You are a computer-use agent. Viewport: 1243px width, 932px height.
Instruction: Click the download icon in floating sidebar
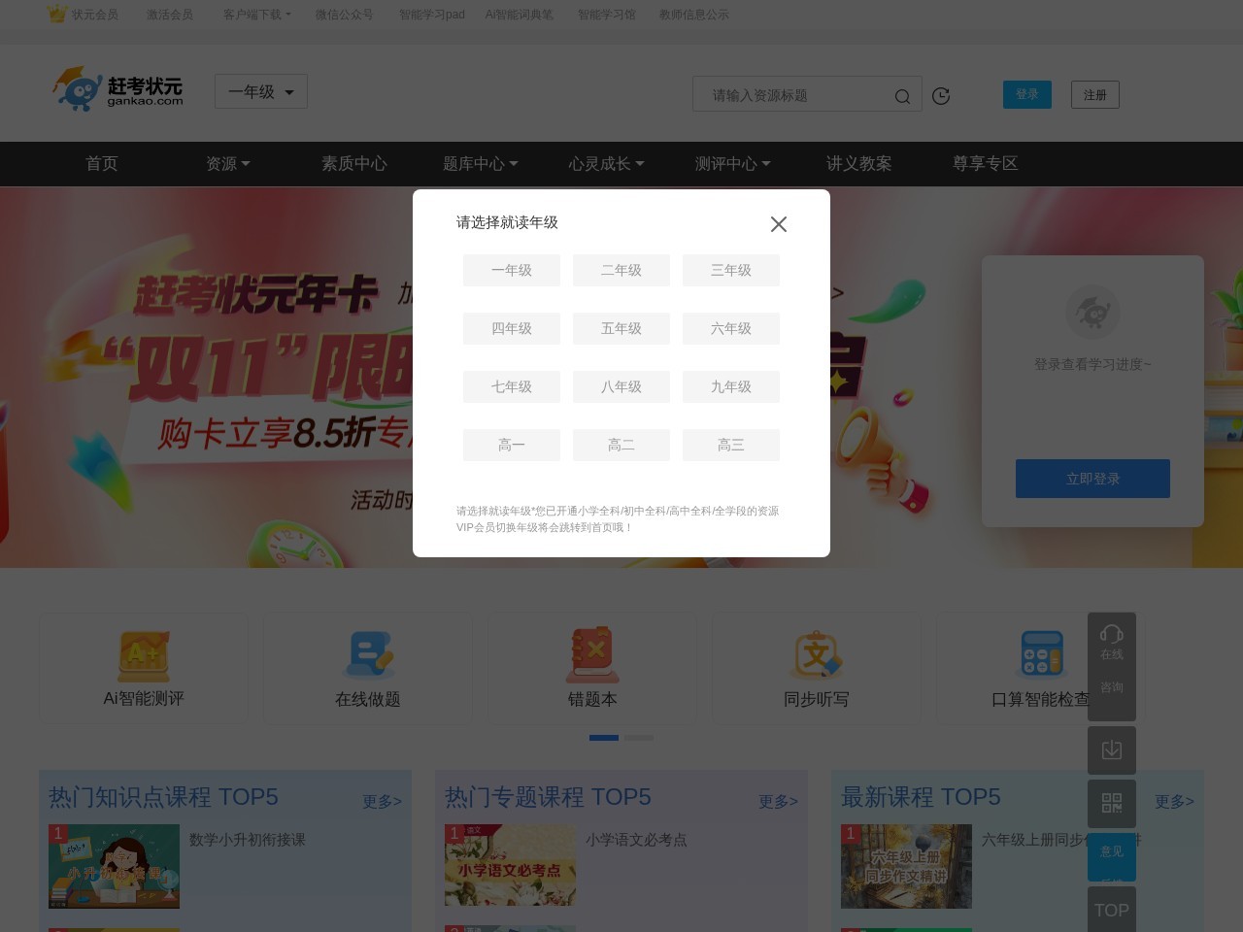coord(1112,749)
